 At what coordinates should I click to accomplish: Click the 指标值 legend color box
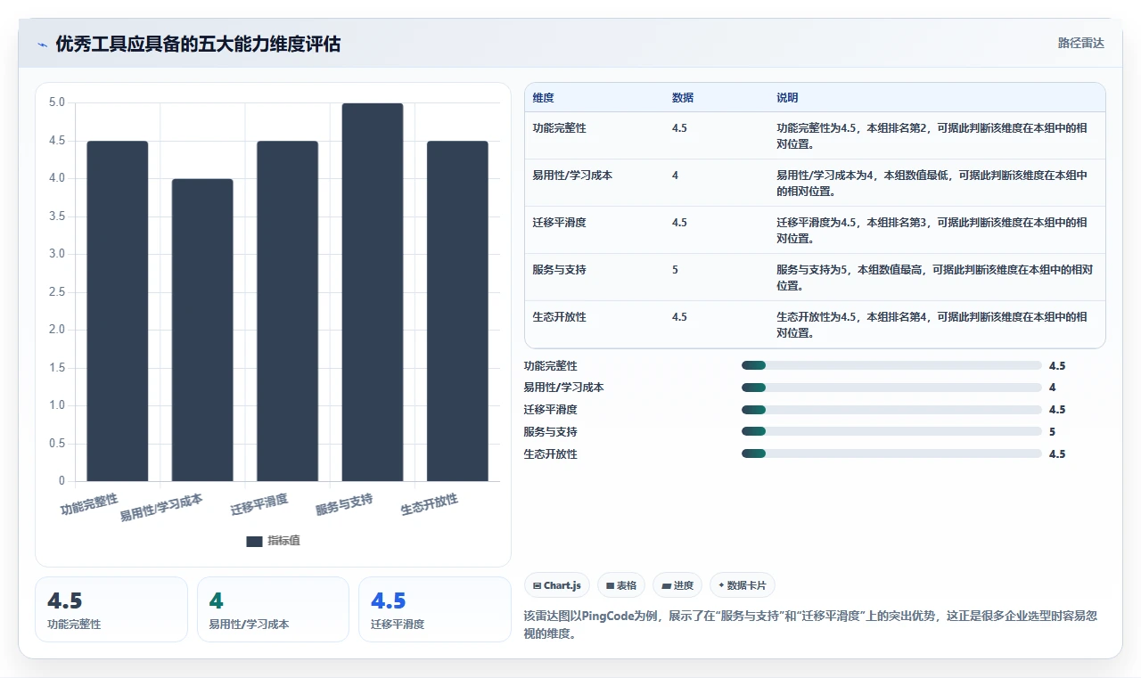pos(254,541)
